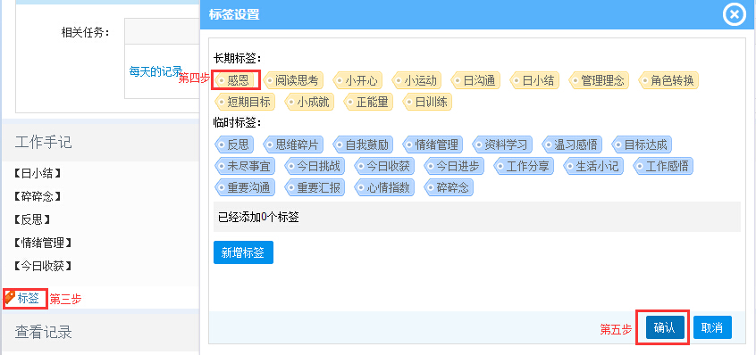The image size is (756, 355).
Task: Choose the 小开心 tag
Action: pyautogui.click(x=357, y=80)
